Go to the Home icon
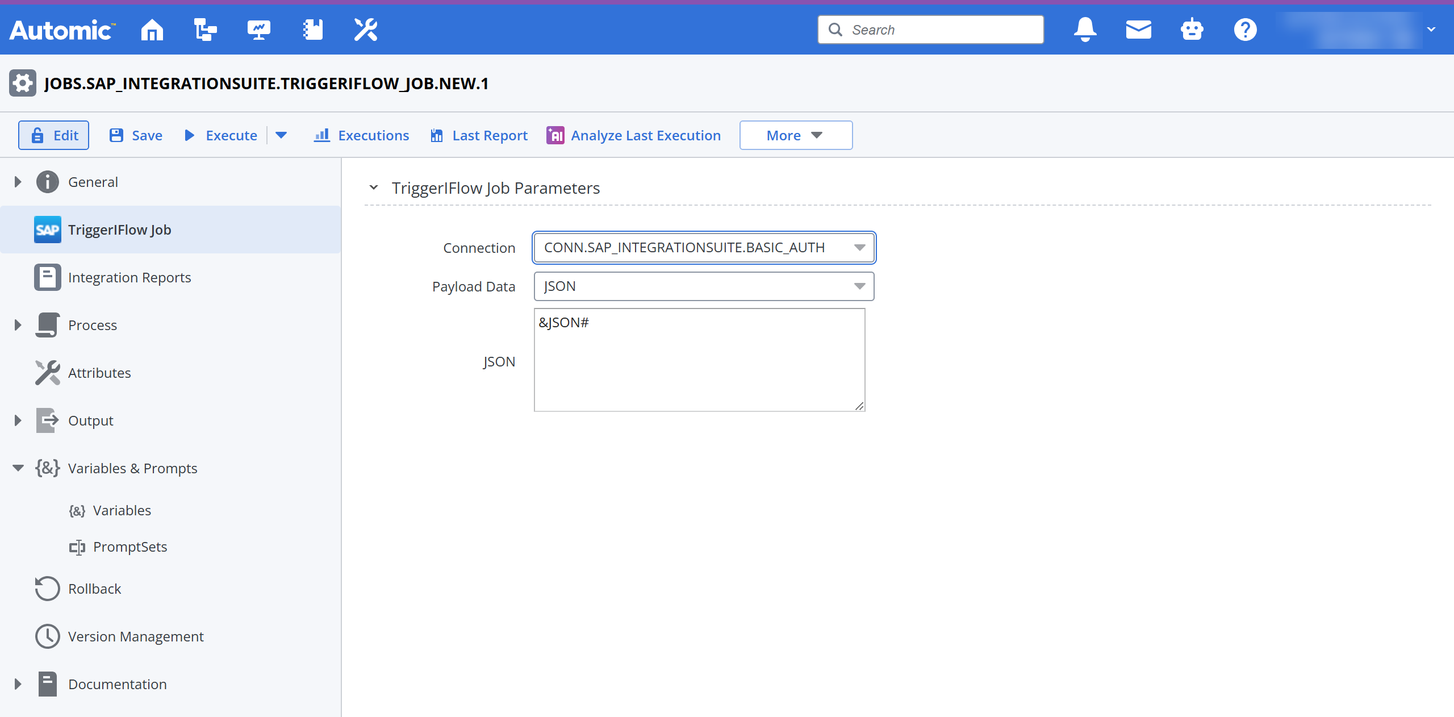Viewport: 1454px width, 717px height. (x=152, y=30)
